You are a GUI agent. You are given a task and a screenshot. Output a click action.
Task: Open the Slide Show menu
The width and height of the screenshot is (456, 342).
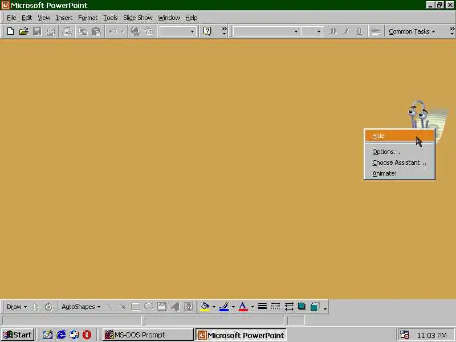pos(138,18)
